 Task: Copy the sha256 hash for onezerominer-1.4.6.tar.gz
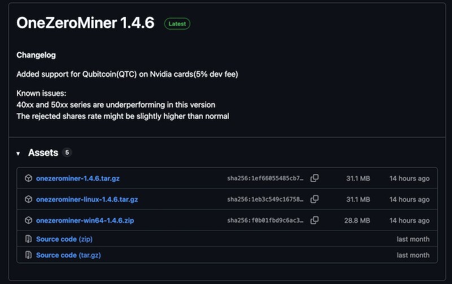315,178
